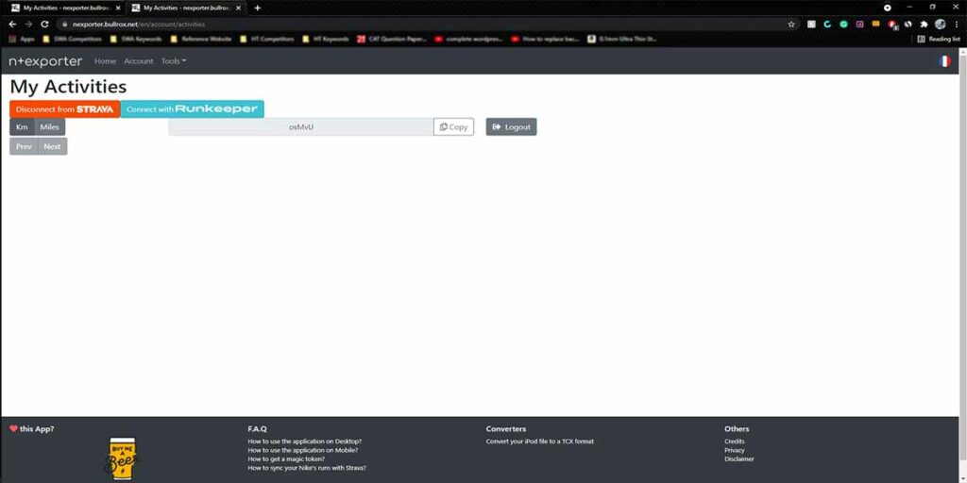Screen dimensions: 967x483
Task: Reload the page with the refresh icon
Action: coord(44,24)
